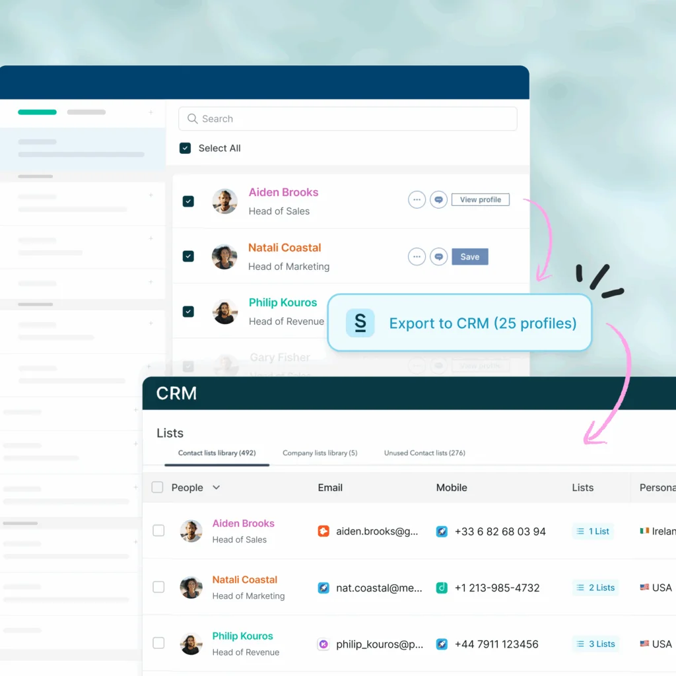Click View profile for Aiden Brooks
This screenshot has height=676, width=676.
(480, 200)
